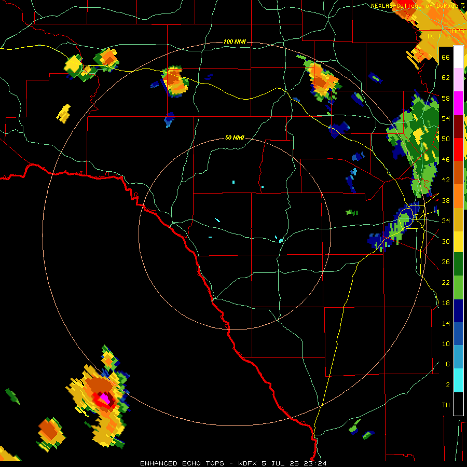Click the '38' legend value
467x467 pixels.
[x=446, y=201]
